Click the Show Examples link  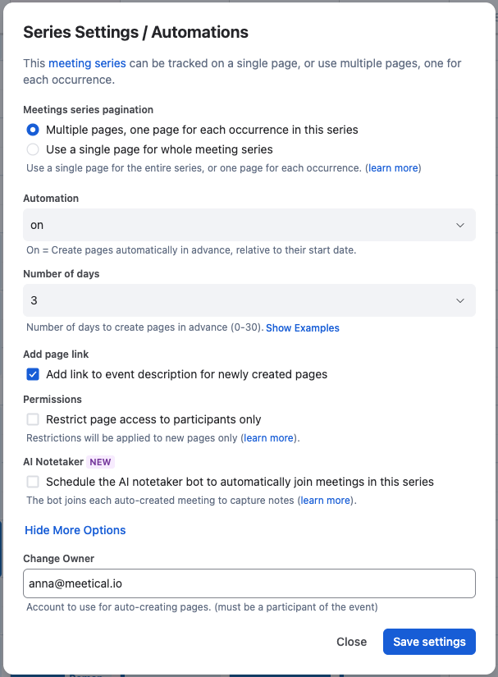(x=303, y=328)
